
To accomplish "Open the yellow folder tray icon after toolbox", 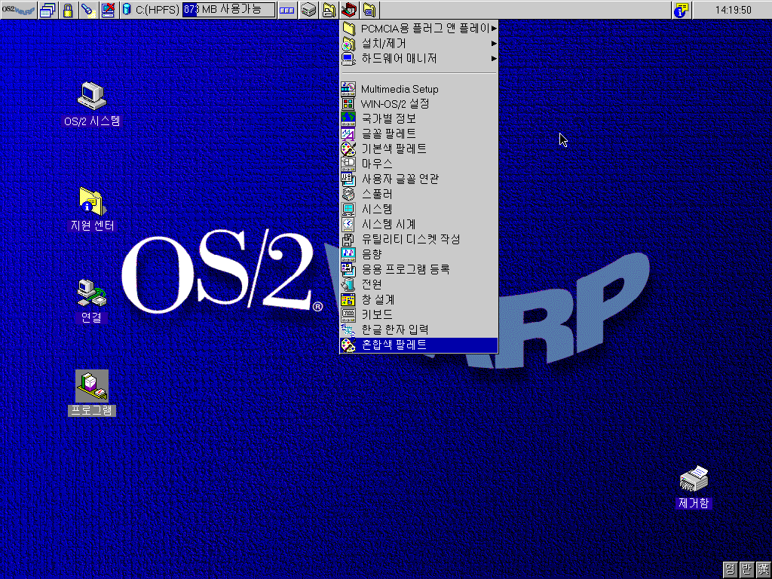I will pos(369,10).
